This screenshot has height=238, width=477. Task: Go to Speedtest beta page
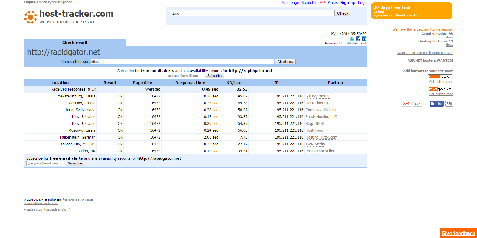click(x=310, y=3)
